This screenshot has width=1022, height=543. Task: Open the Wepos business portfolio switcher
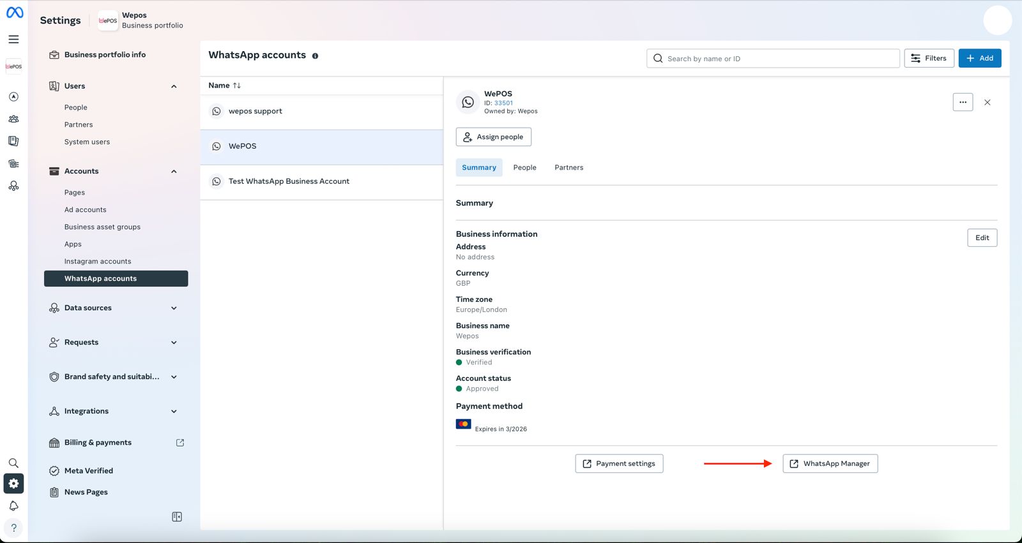click(x=141, y=20)
